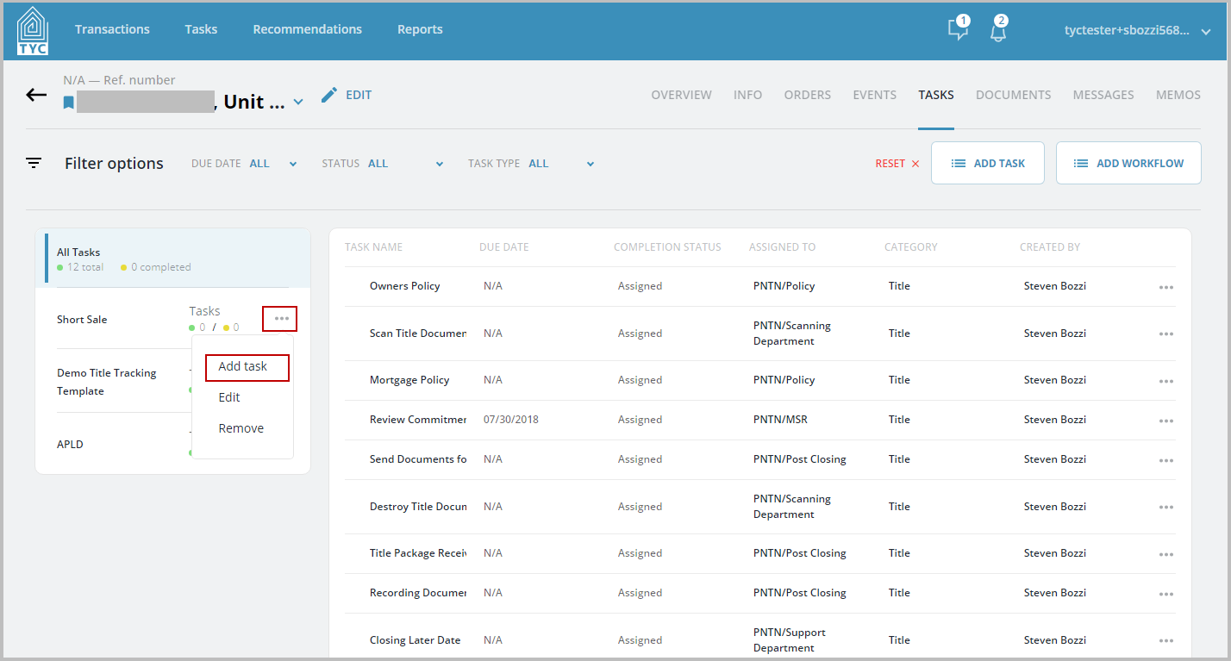1231x661 pixels.
Task: Click the TYC home logo
Action: point(32,30)
